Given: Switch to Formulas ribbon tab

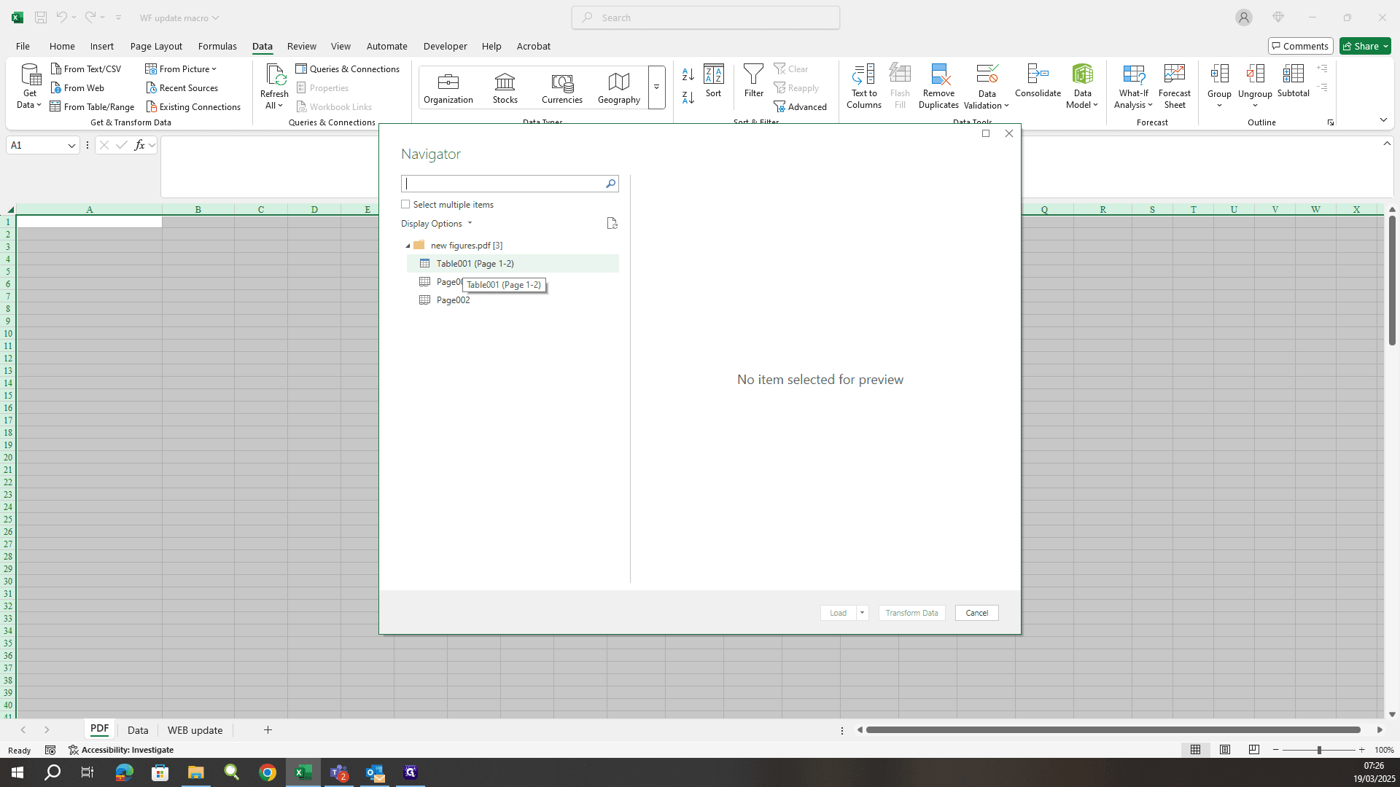Looking at the screenshot, I should click(217, 46).
